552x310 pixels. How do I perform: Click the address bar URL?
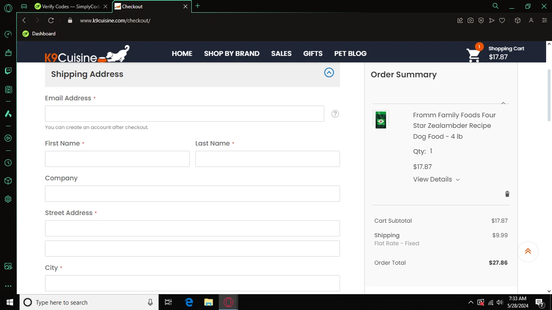tap(115, 21)
